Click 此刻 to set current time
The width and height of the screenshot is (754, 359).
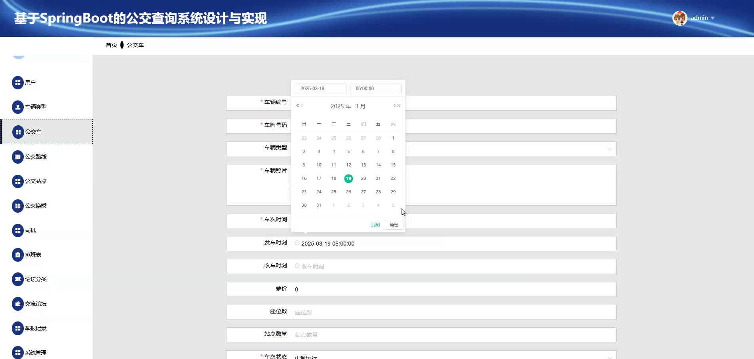coord(375,225)
